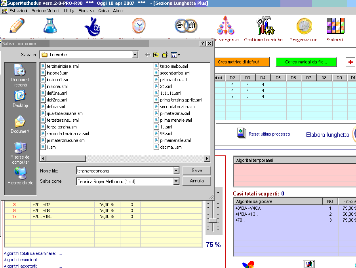Click the Annulla button

pos(197,181)
